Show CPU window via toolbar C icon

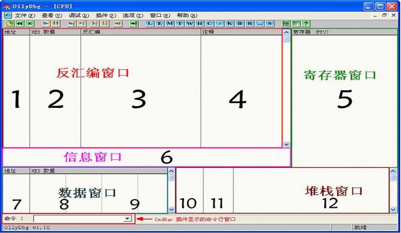[x=210, y=23]
